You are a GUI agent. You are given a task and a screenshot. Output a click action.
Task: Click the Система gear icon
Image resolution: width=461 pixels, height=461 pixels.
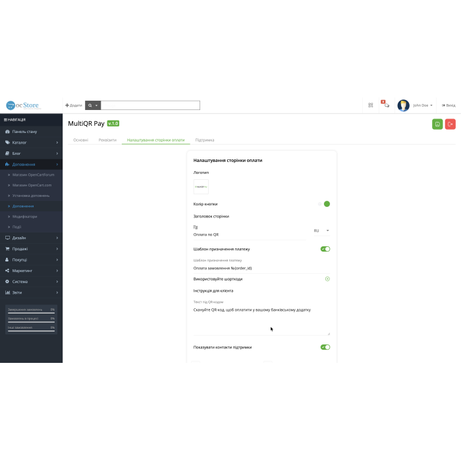point(7,281)
